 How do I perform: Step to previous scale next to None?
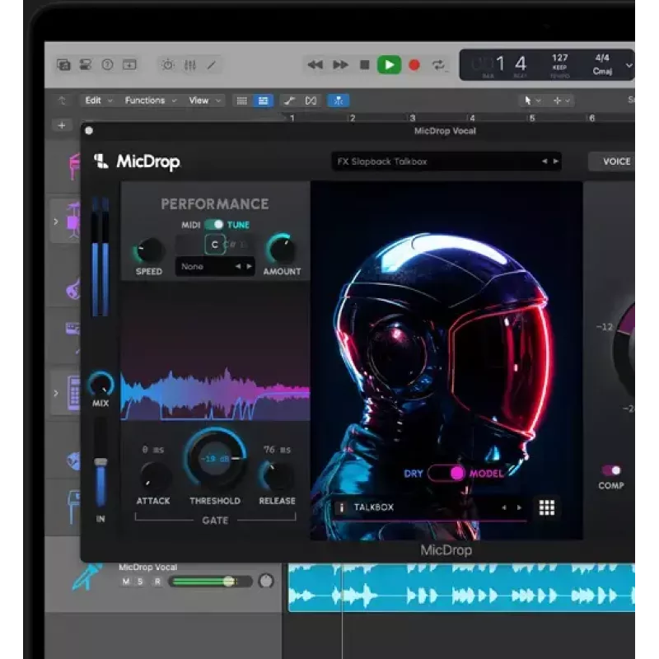tap(238, 266)
